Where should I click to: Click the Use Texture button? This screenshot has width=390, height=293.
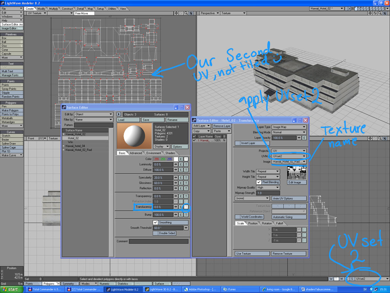pos(253,253)
